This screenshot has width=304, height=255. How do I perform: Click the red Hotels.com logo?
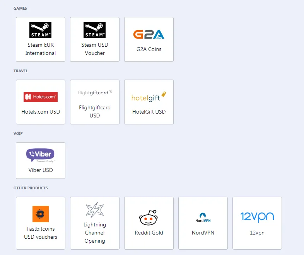click(41, 97)
